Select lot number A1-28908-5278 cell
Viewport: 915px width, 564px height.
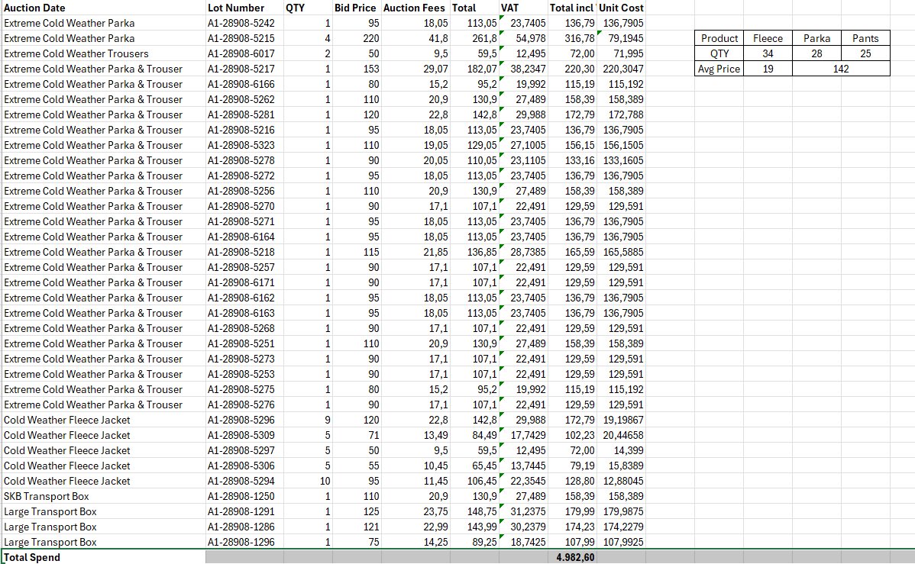click(244, 160)
